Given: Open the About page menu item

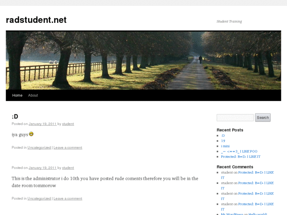Looking at the screenshot, I should tap(33, 95).
